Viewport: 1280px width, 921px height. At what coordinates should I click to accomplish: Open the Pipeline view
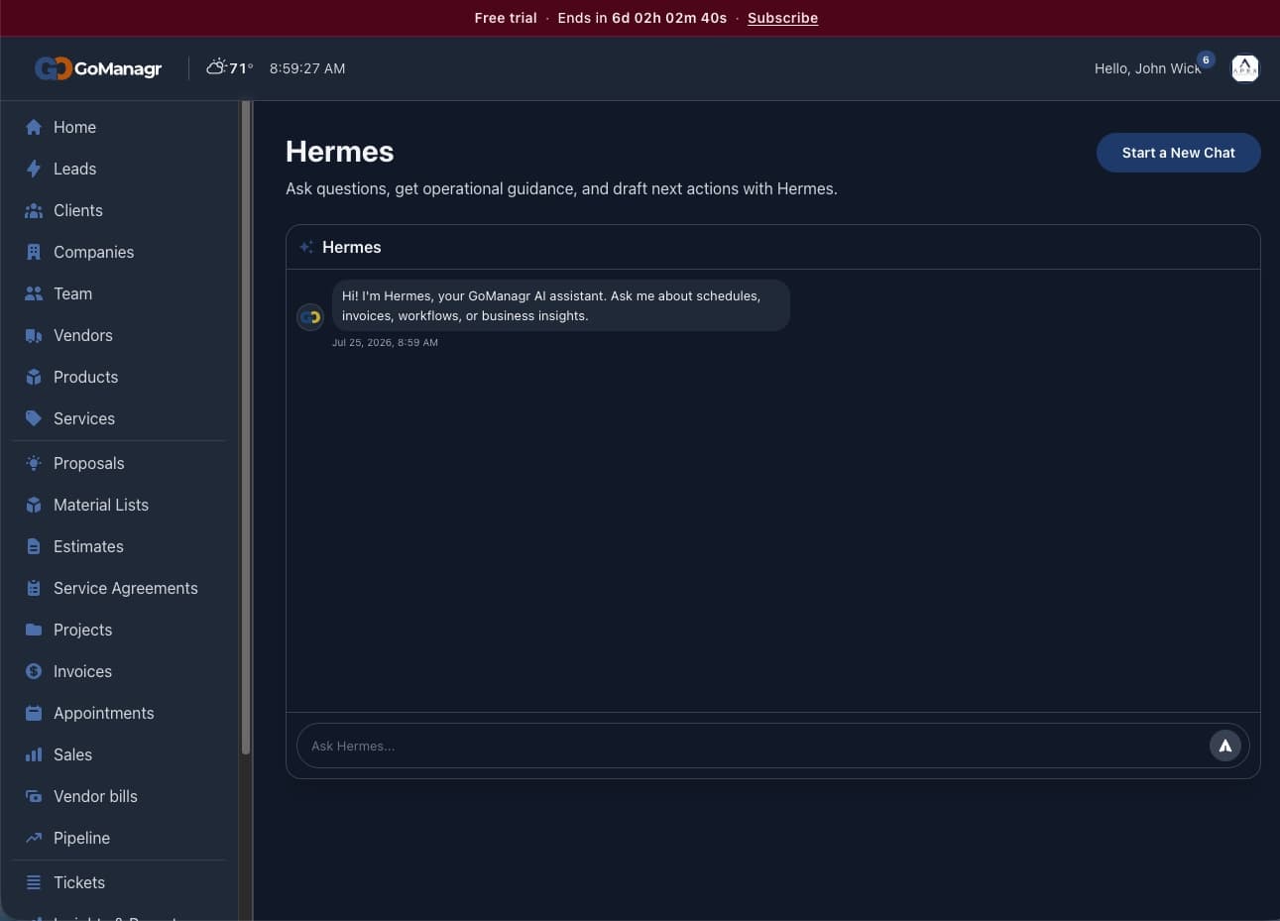(120, 838)
